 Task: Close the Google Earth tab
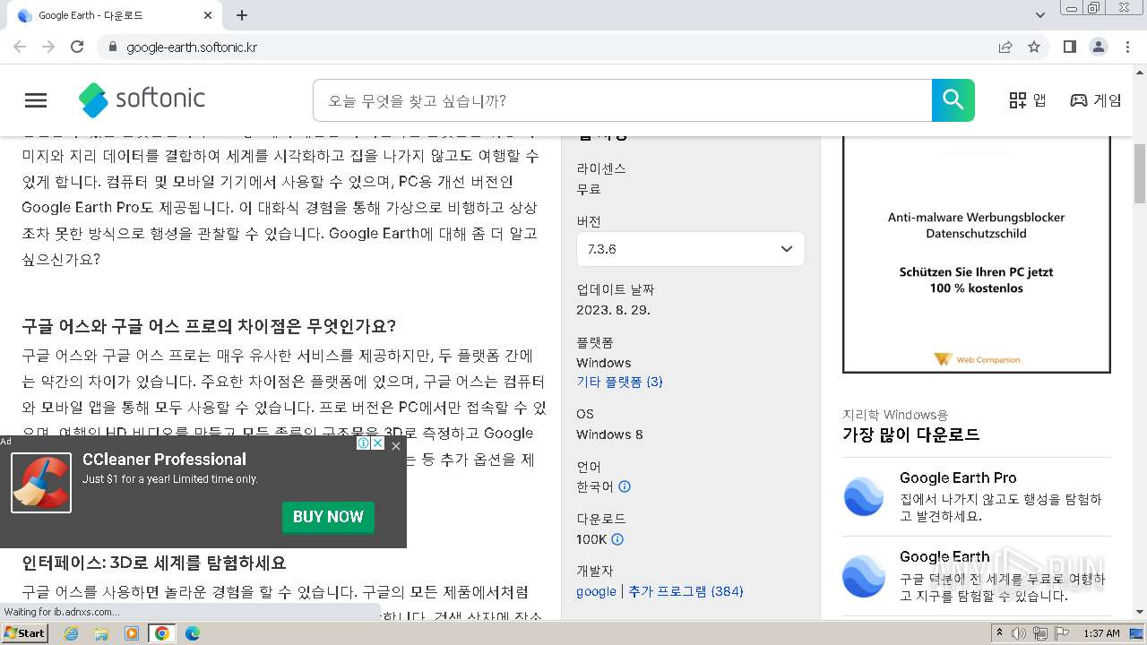click(x=208, y=15)
